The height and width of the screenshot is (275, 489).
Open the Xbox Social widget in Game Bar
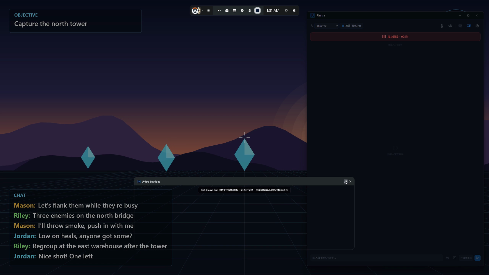(250, 11)
